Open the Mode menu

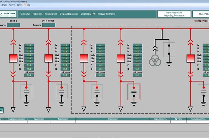click(20, 5)
